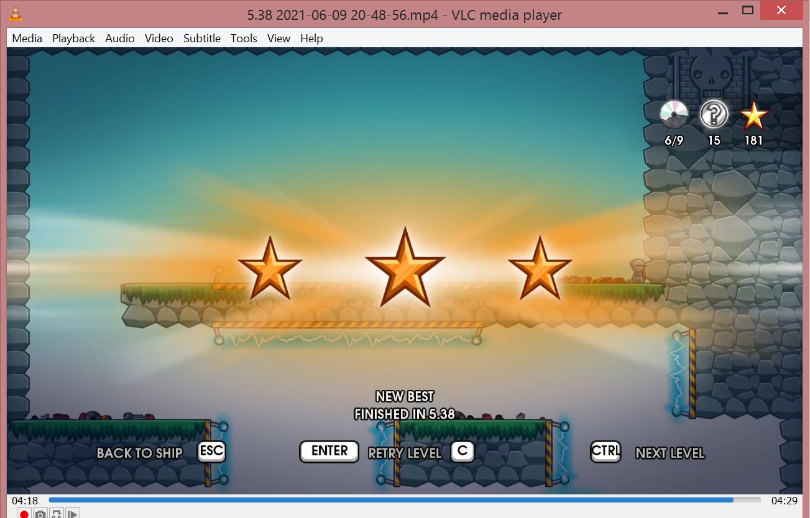Maximize the VLC window
This screenshot has width=810, height=518.
click(748, 11)
